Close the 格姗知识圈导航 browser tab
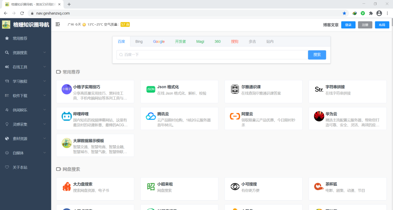Screen dimensions: 393x210 [x=59, y=4]
